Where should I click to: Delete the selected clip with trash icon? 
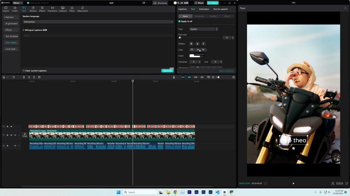click(x=39, y=77)
